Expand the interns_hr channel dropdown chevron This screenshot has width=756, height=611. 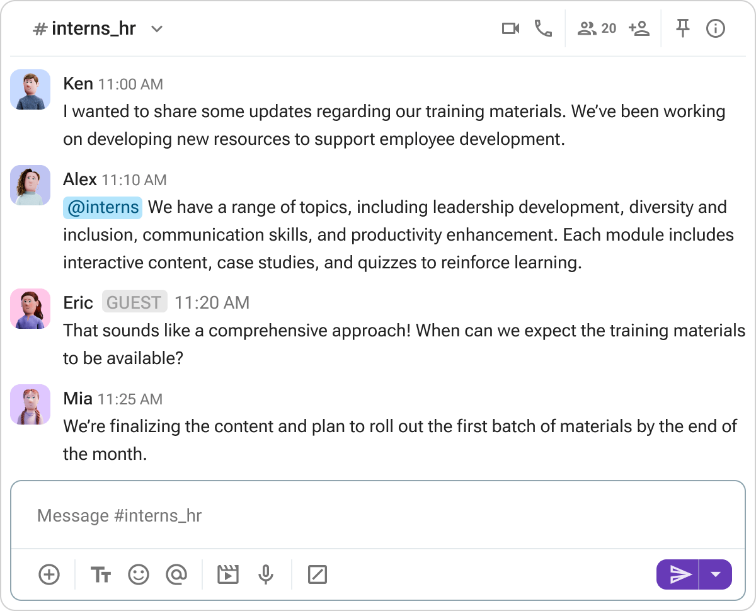pyautogui.click(x=157, y=29)
